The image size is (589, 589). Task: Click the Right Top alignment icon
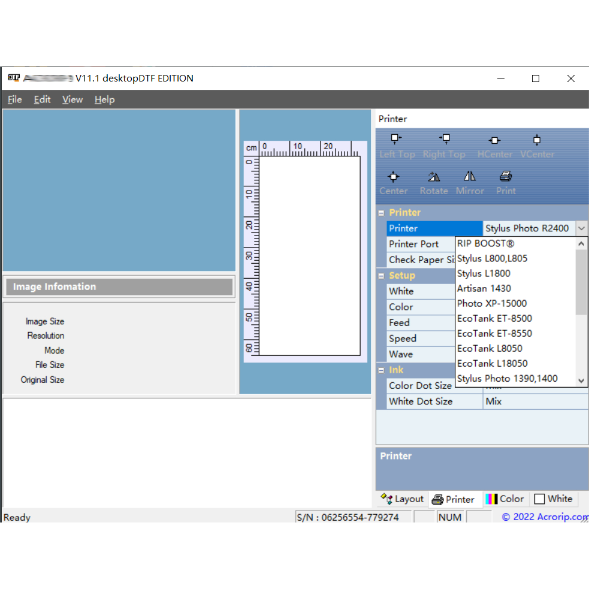click(x=444, y=140)
